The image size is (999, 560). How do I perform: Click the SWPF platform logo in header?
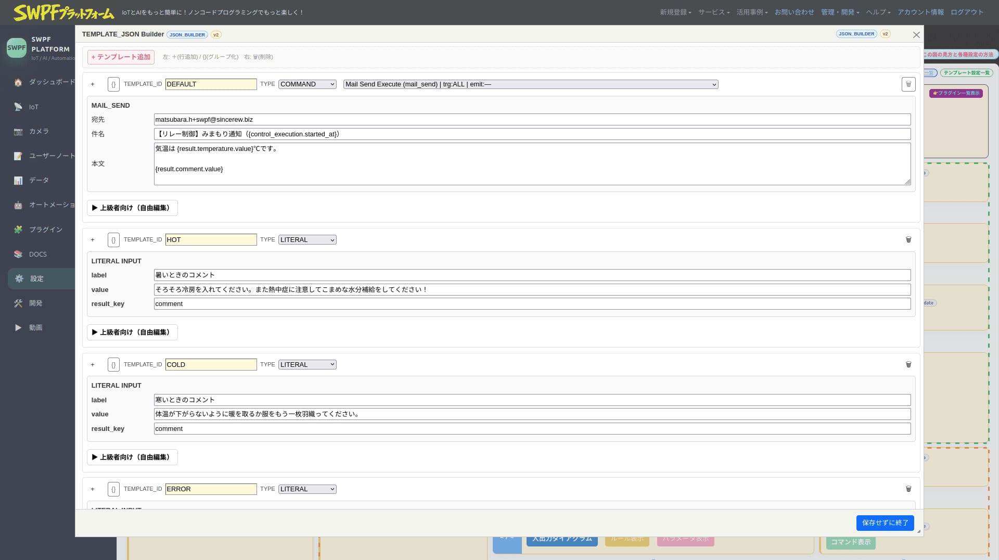(x=63, y=12)
